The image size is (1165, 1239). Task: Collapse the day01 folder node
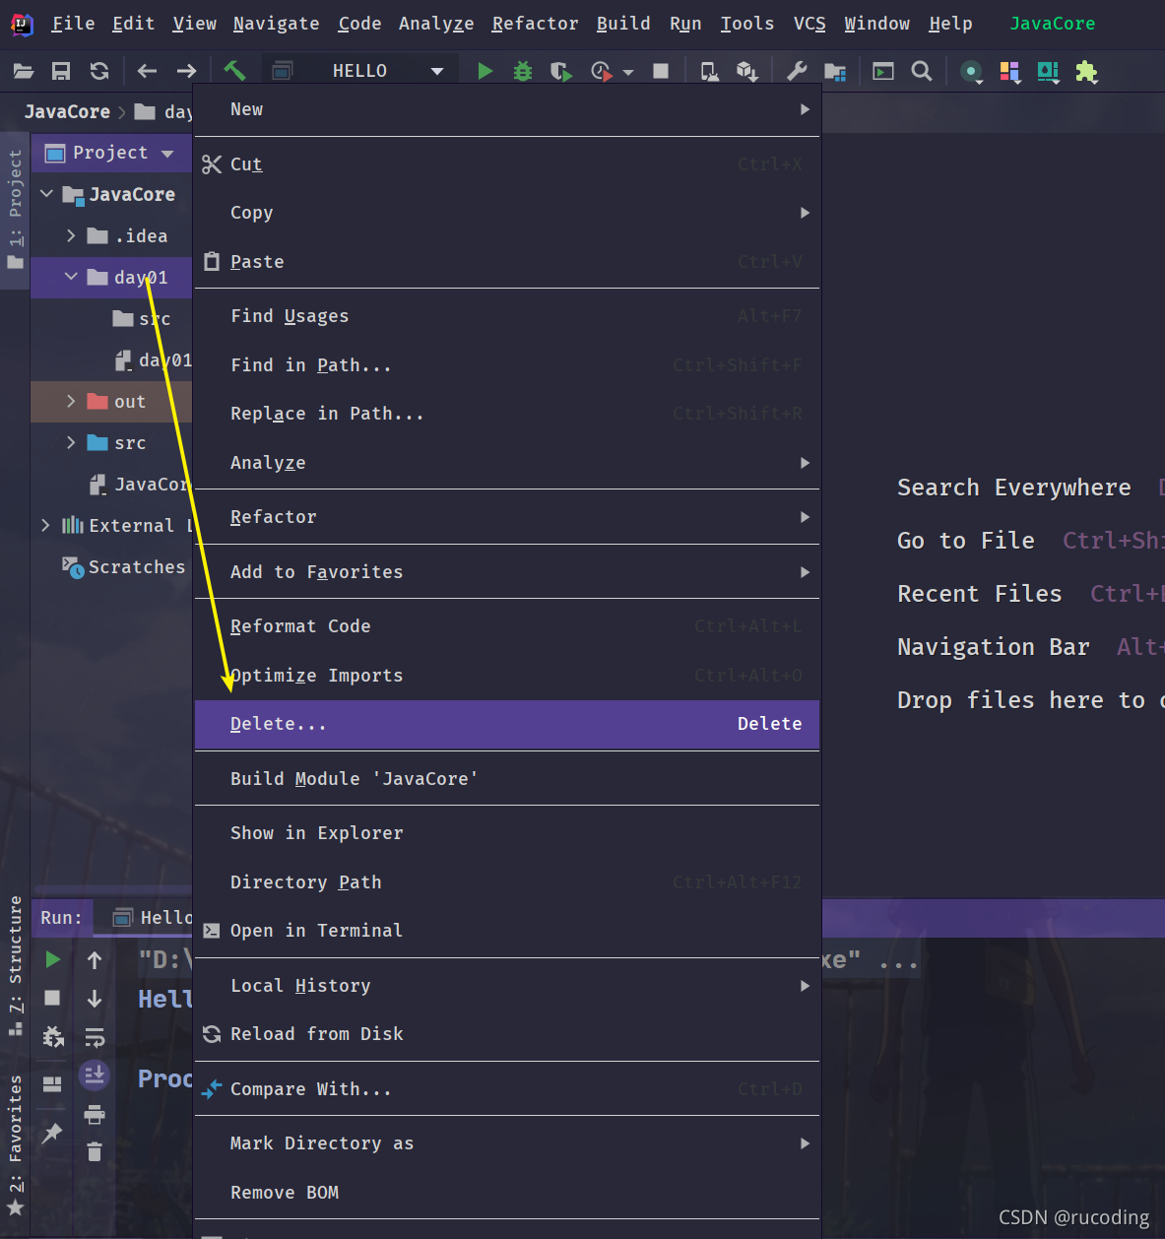71,277
